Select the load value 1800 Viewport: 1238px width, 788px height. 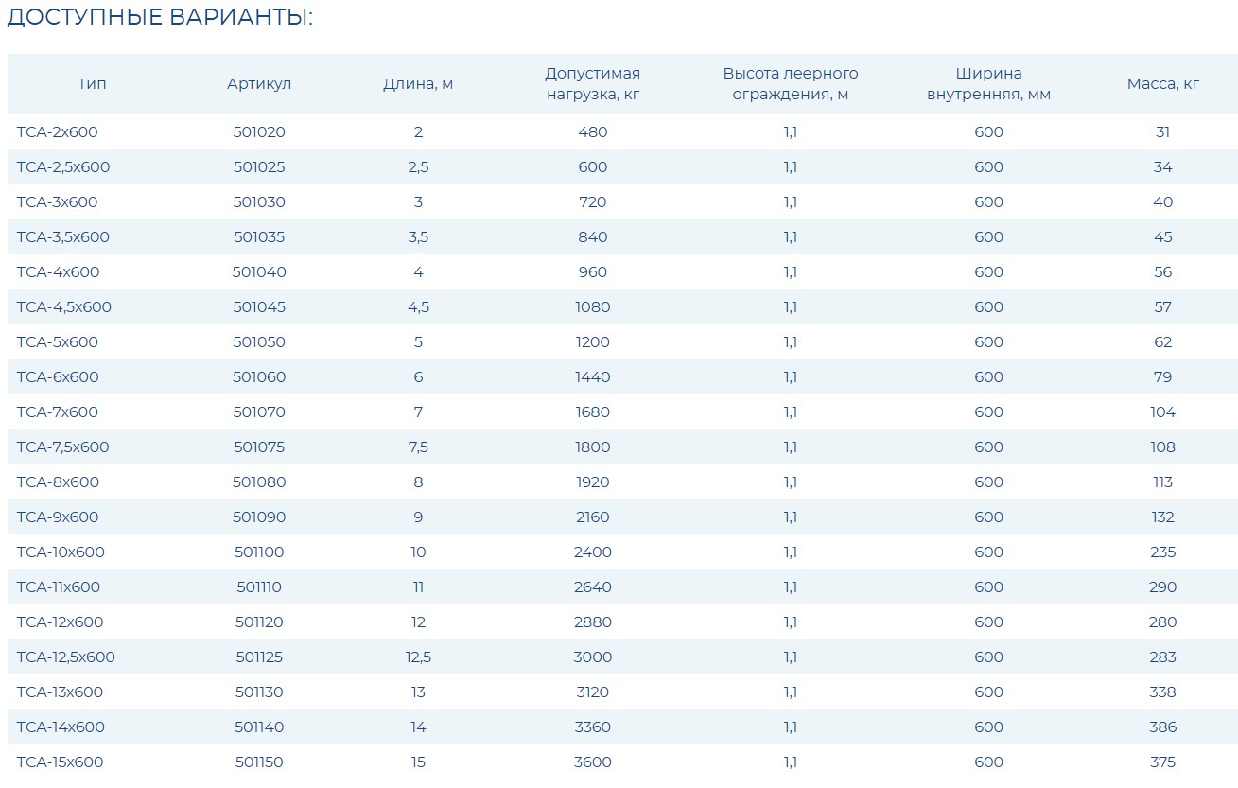[x=593, y=447]
